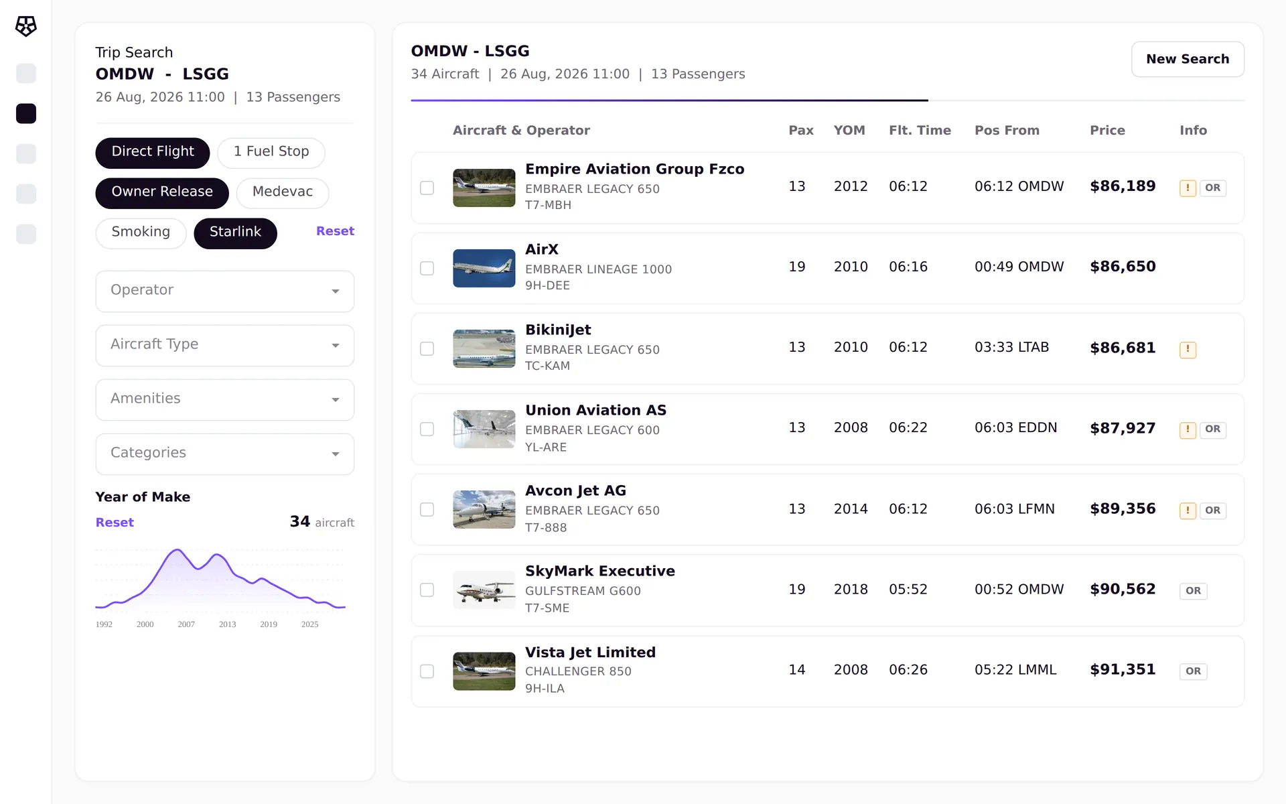Open Empire Aviation aircraft thumbnail
1286x804 pixels.
[484, 188]
